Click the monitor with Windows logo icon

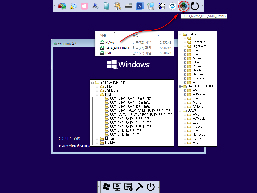(x=117, y=187)
